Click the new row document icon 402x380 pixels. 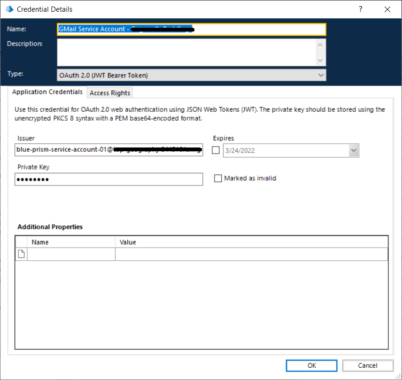point(21,254)
